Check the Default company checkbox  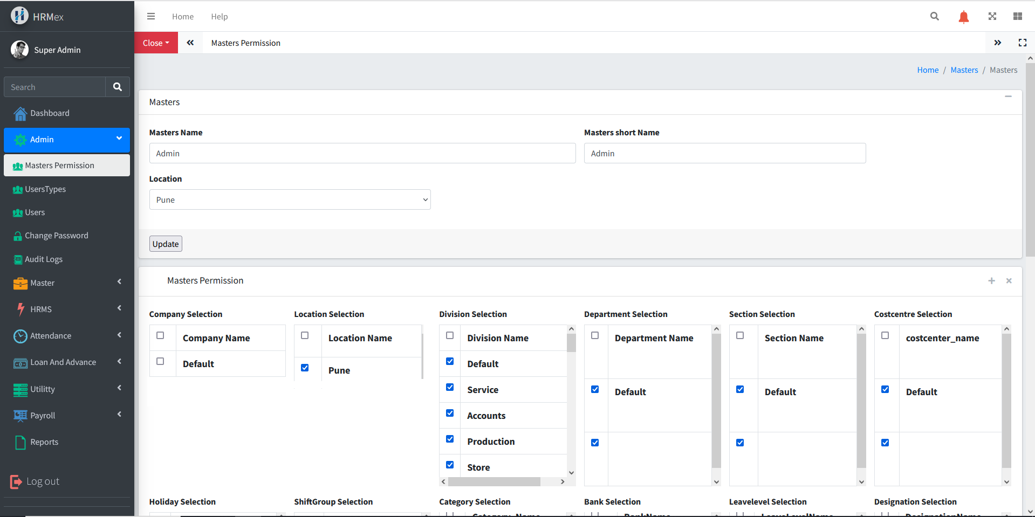tap(160, 361)
